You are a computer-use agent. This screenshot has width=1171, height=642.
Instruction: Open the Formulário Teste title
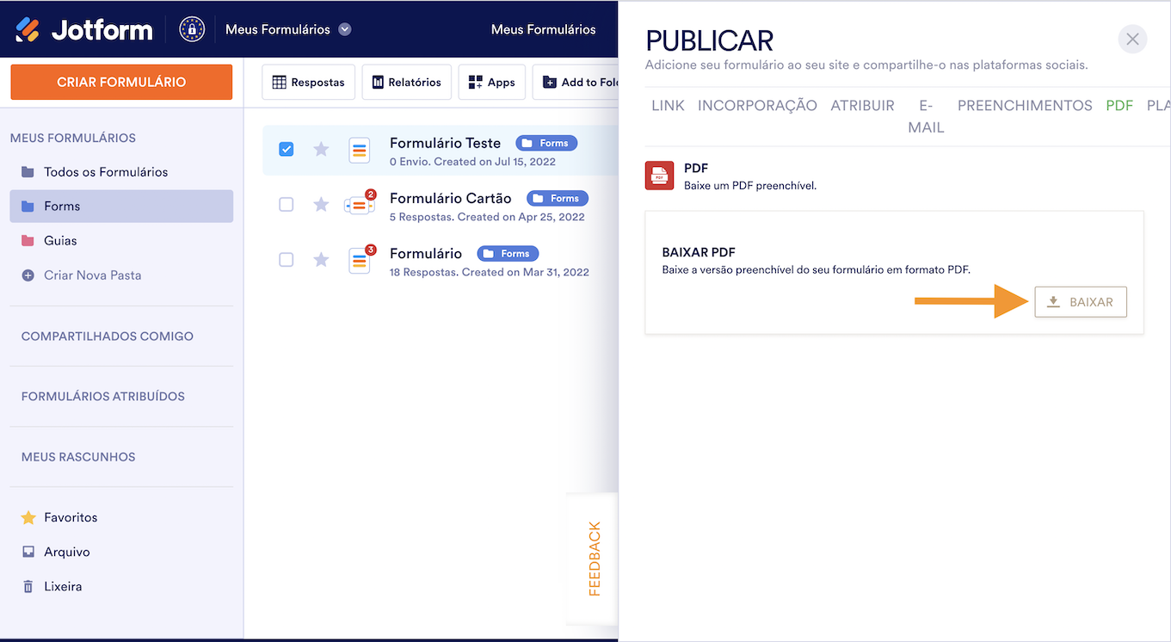point(445,143)
